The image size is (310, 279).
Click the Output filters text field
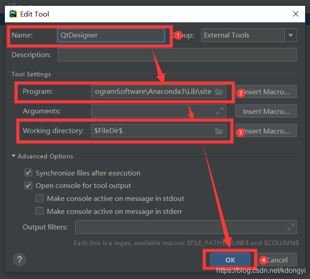180,227
